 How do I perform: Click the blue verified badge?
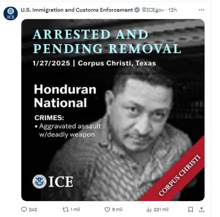pos(137,10)
